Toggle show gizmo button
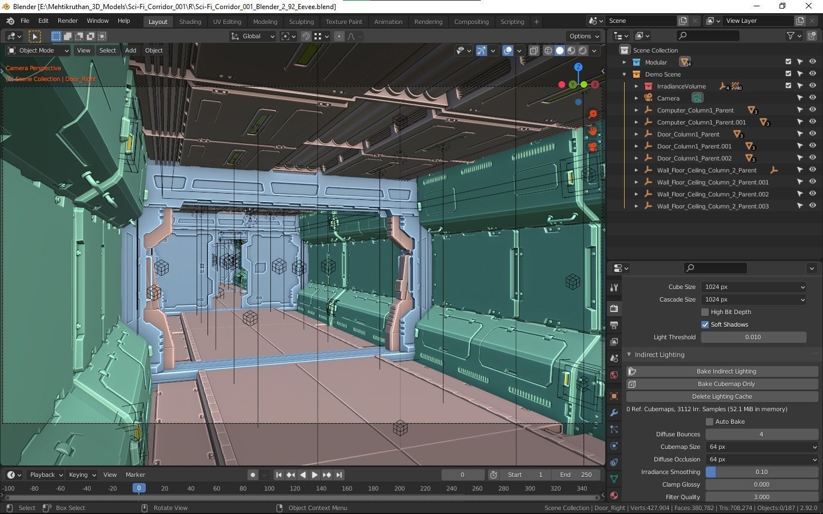 [x=481, y=50]
